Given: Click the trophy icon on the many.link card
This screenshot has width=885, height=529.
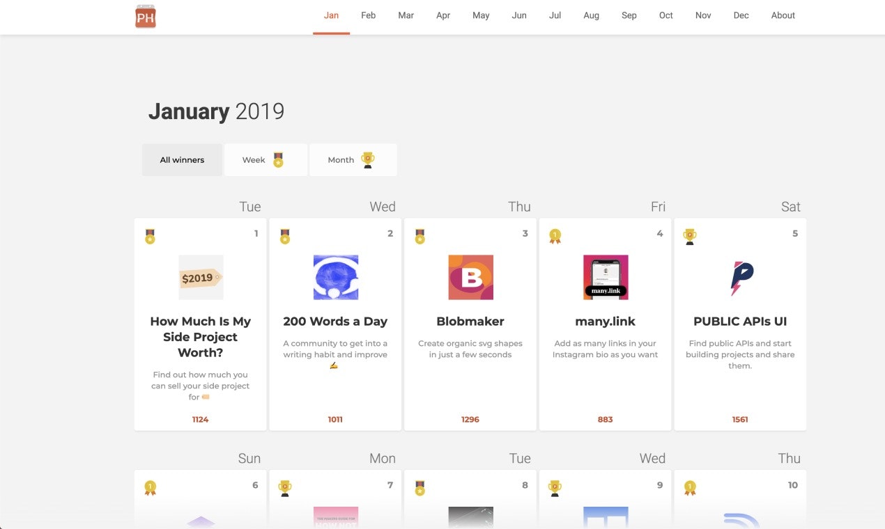Looking at the screenshot, I should 555,236.
